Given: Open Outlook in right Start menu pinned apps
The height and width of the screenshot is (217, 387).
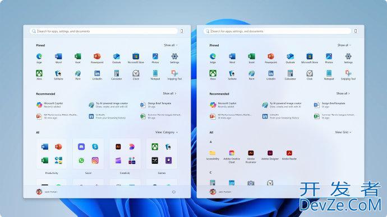Looking at the screenshot, I should [x=290, y=58].
